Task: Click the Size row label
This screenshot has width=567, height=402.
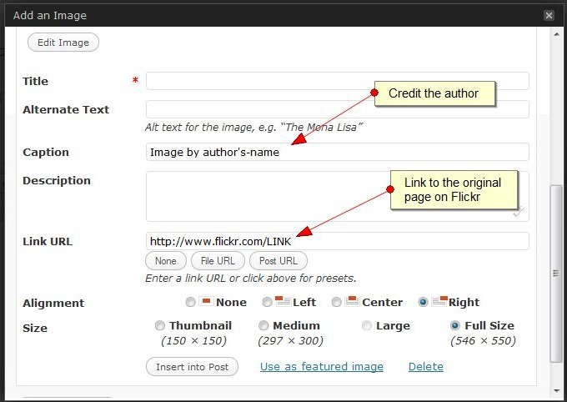Action: [35, 328]
